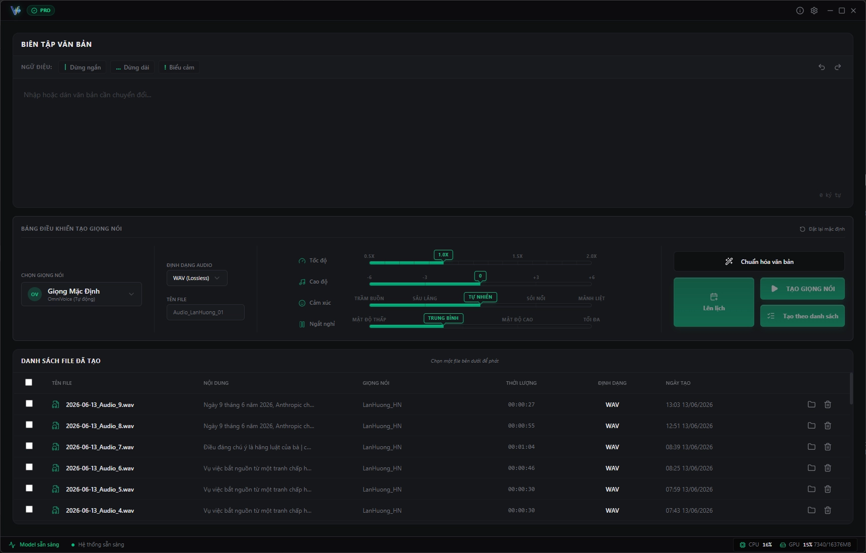Open the WAV (Lossless) format dropdown
866x553 pixels.
[197, 278]
